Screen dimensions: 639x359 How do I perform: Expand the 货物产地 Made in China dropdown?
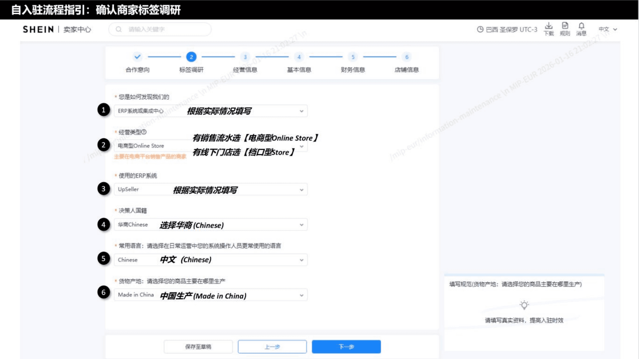point(211,295)
